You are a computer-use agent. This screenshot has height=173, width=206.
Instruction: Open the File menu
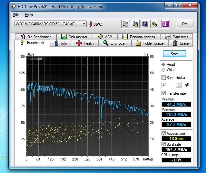tap(16, 15)
